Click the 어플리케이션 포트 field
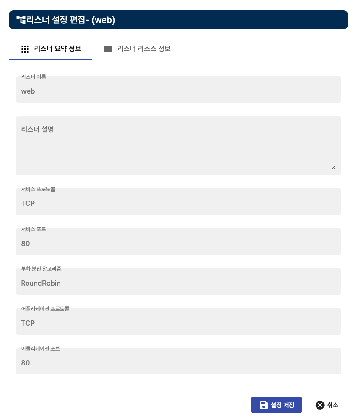358x420 pixels. coord(178,363)
